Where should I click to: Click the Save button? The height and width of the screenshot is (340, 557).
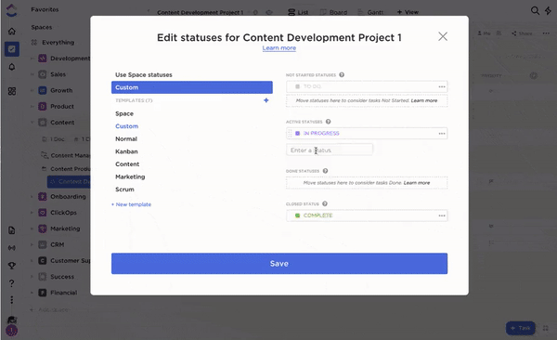(x=279, y=264)
